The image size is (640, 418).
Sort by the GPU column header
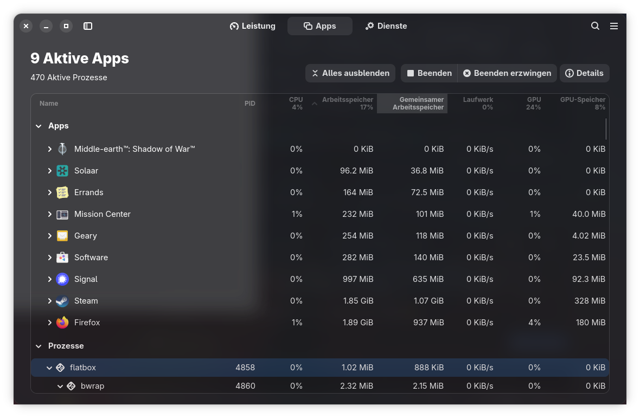[x=534, y=104]
